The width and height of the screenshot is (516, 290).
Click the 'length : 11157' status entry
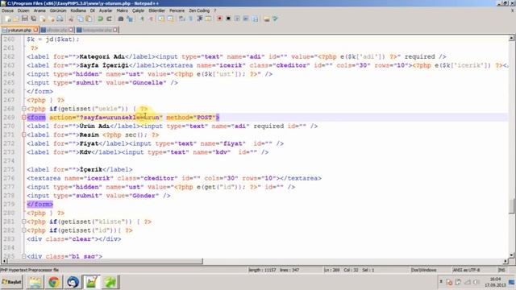pos(262,270)
